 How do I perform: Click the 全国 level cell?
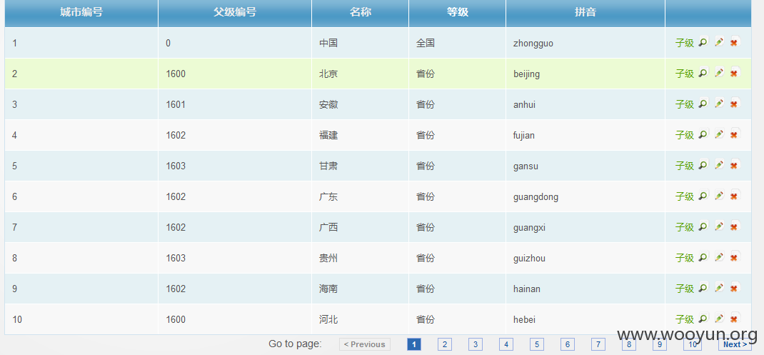(x=457, y=44)
